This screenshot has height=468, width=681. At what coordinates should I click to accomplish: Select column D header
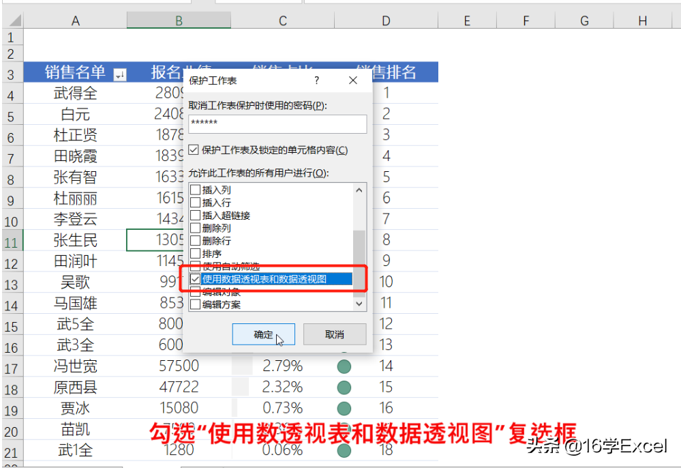point(386,20)
